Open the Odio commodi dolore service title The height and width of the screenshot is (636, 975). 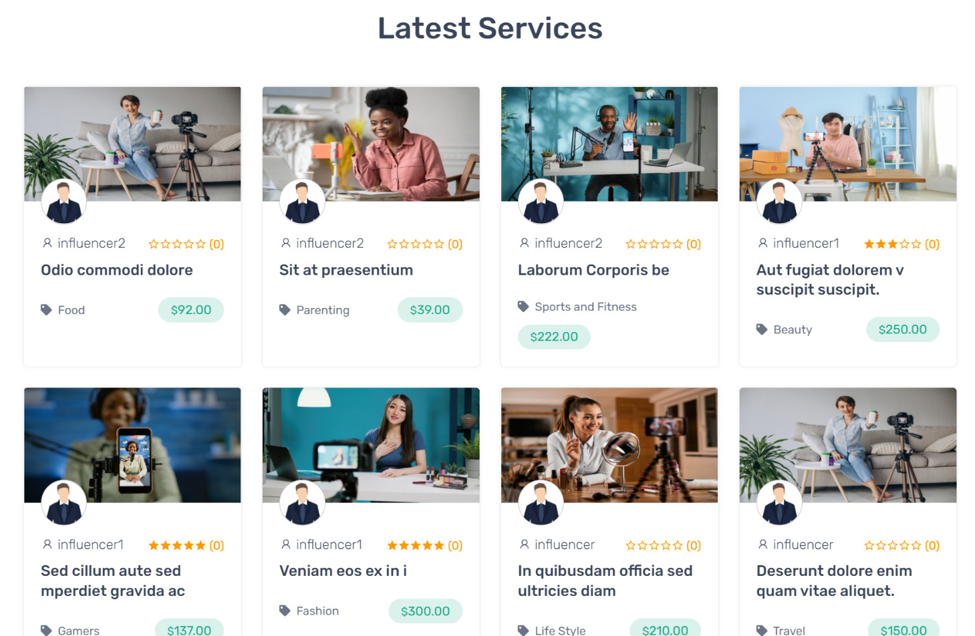click(x=117, y=270)
